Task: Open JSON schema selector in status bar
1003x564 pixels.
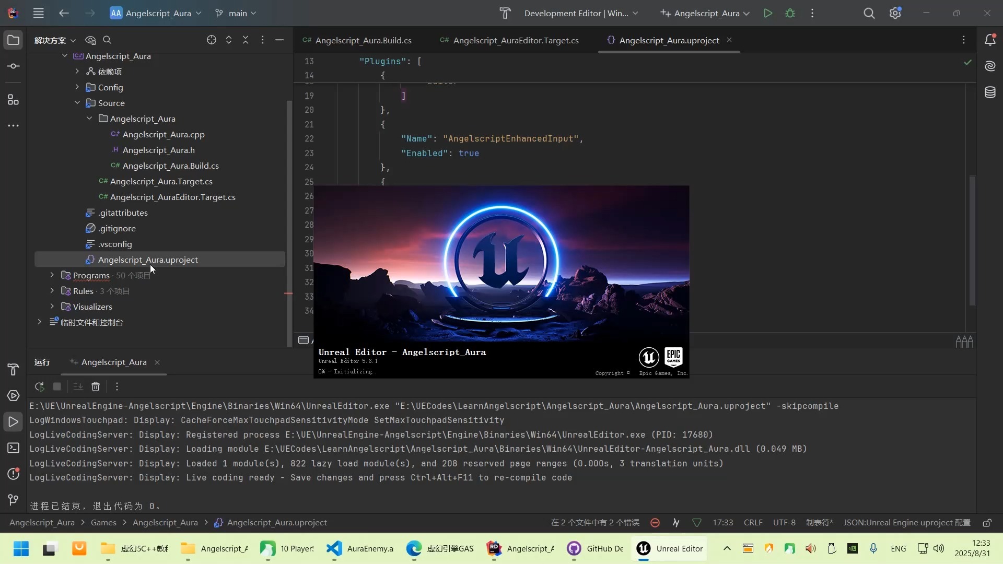Action: [x=907, y=523]
